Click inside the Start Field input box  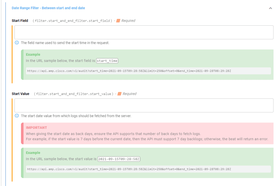[143, 32]
